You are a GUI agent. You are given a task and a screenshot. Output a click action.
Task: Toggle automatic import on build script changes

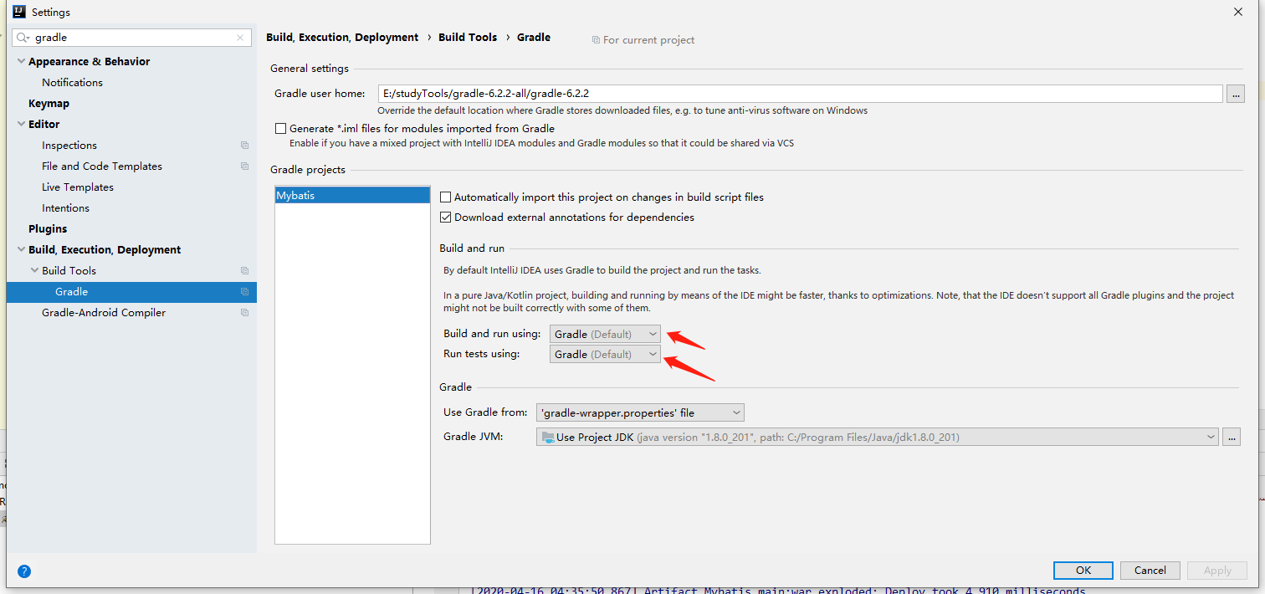click(446, 197)
